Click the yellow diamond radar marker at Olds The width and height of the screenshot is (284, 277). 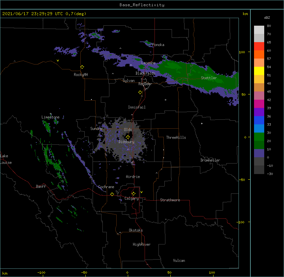point(128,137)
